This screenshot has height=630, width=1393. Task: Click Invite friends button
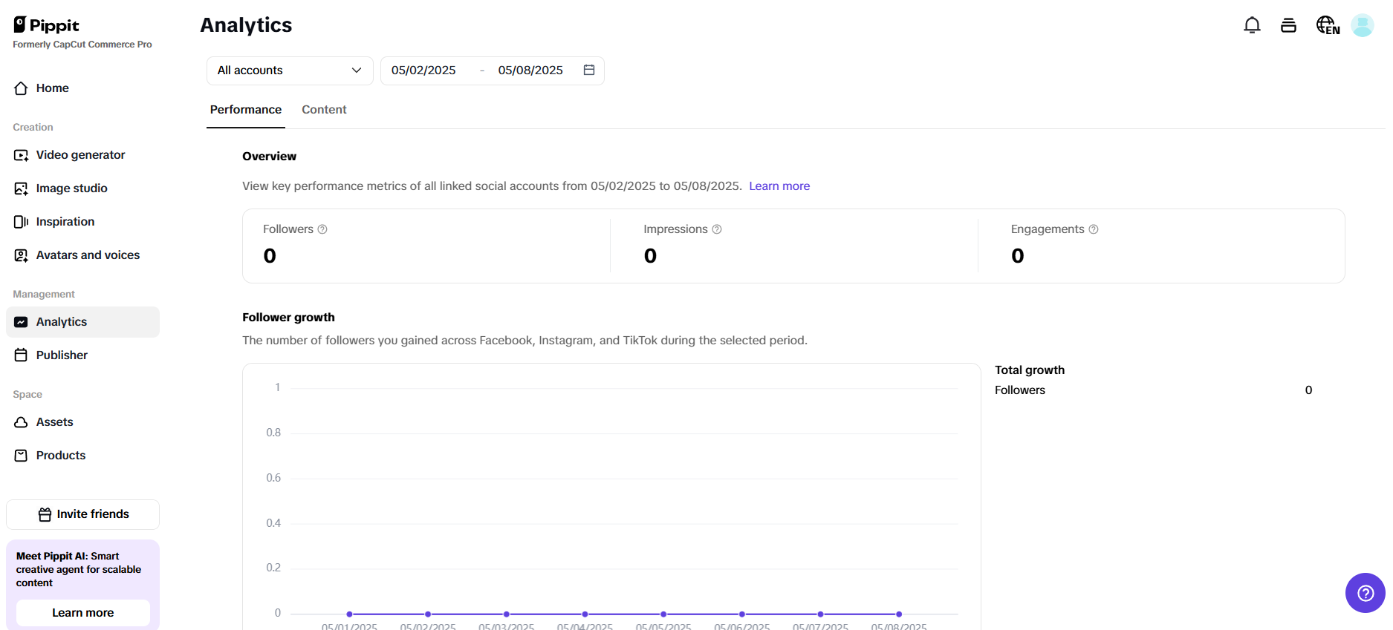(x=82, y=514)
